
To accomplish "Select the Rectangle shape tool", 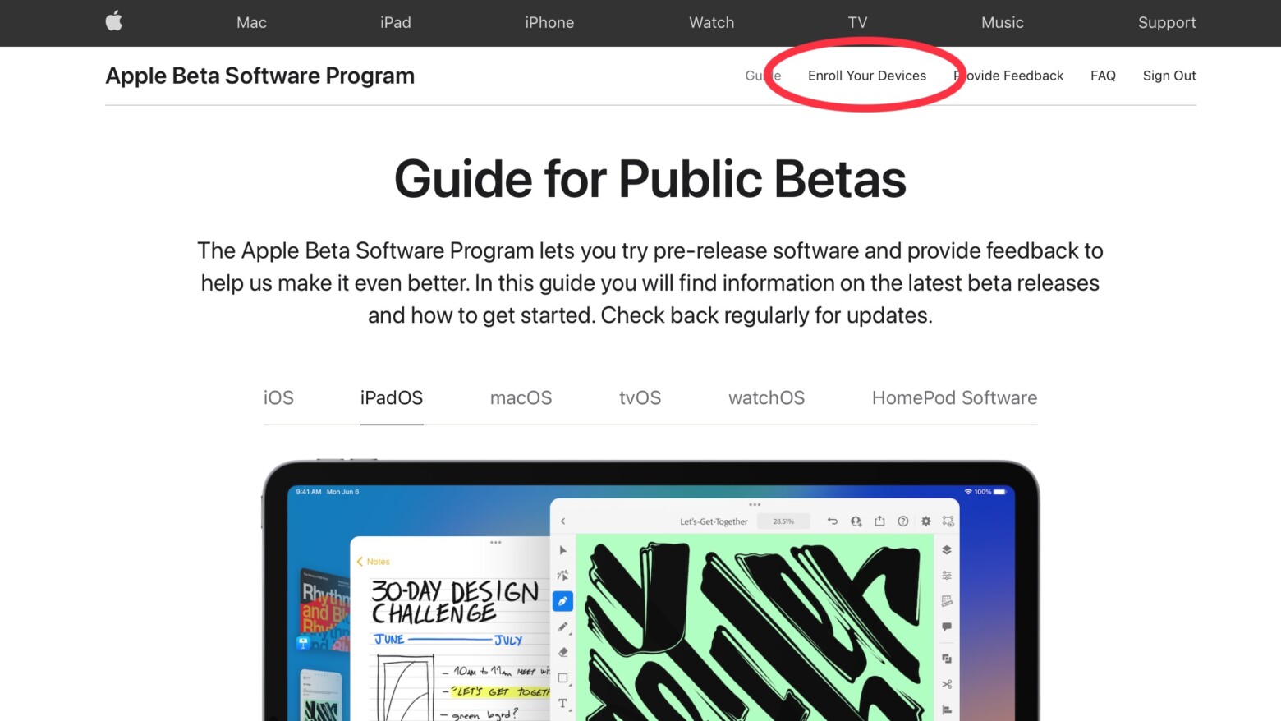I will (x=562, y=677).
